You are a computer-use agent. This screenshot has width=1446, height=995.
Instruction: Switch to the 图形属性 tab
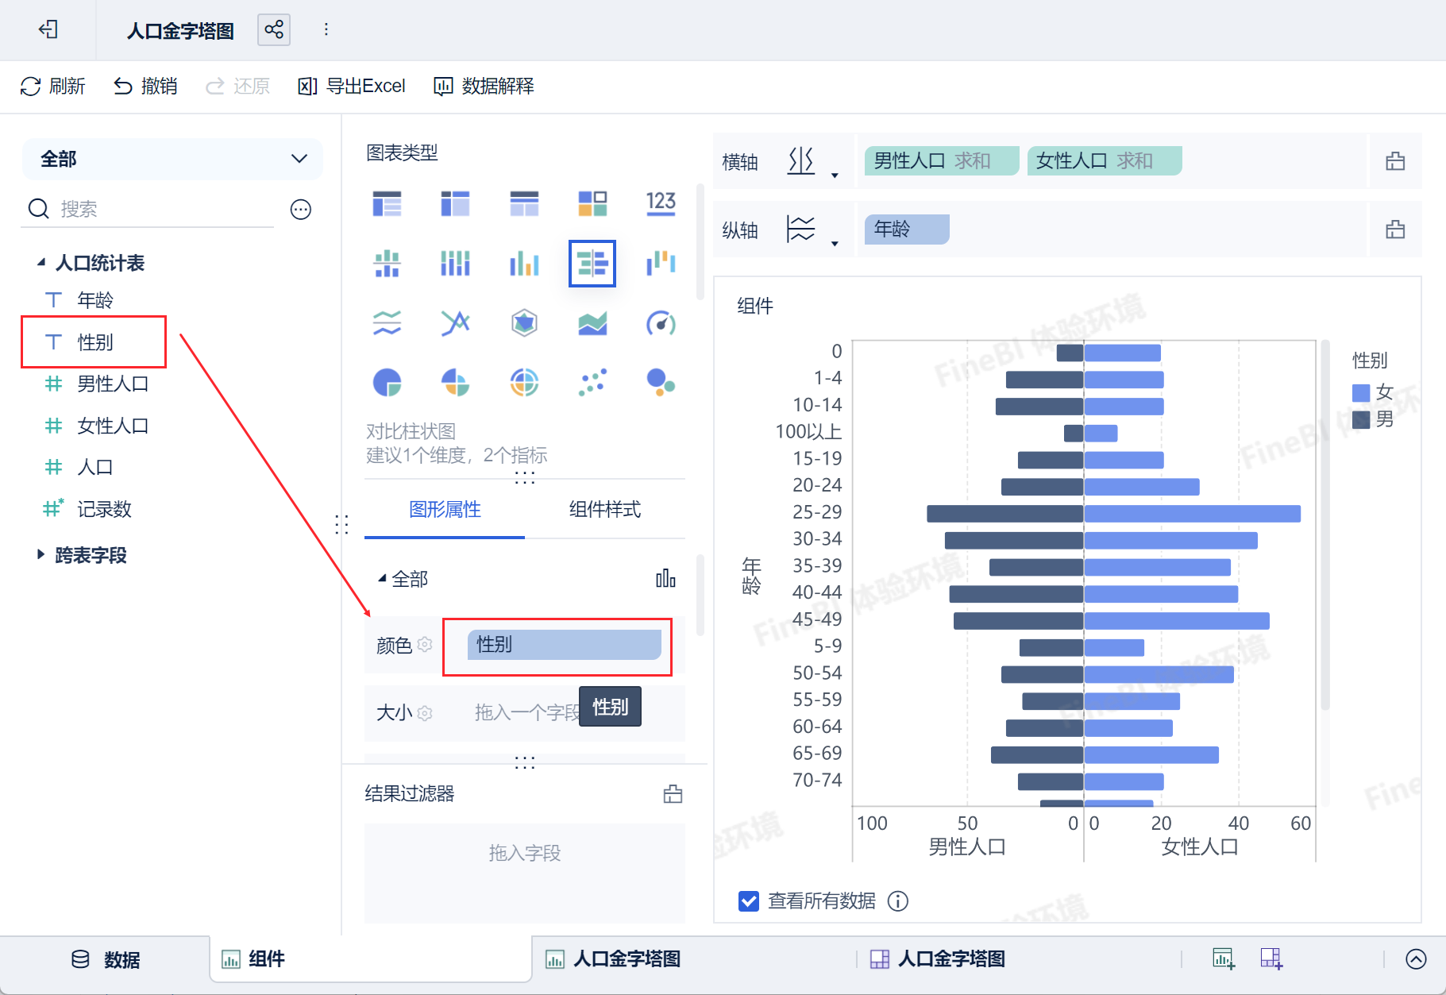tap(445, 510)
